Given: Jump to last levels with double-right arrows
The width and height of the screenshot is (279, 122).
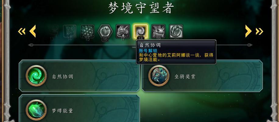Looking at the screenshot, I should (x=260, y=31).
